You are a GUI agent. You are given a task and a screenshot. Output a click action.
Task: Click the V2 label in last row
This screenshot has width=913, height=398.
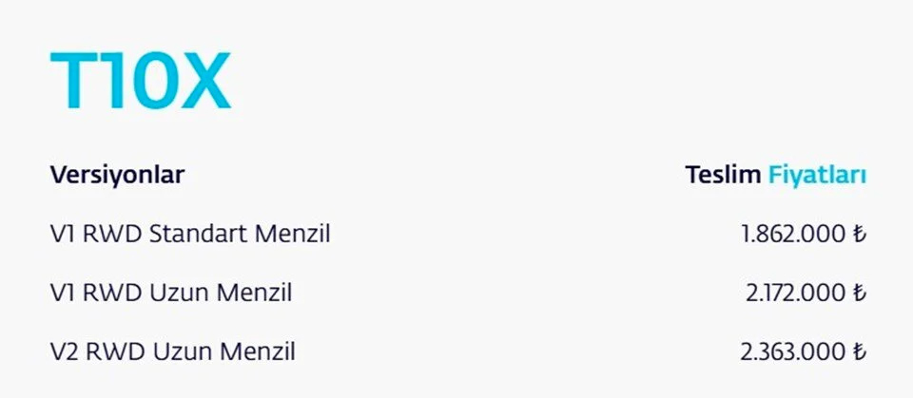tap(64, 352)
